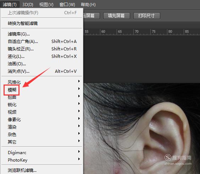Screen dimensions: 200x174
Task: Expand the 锐化 submenu arrow
Action: tap(79, 103)
